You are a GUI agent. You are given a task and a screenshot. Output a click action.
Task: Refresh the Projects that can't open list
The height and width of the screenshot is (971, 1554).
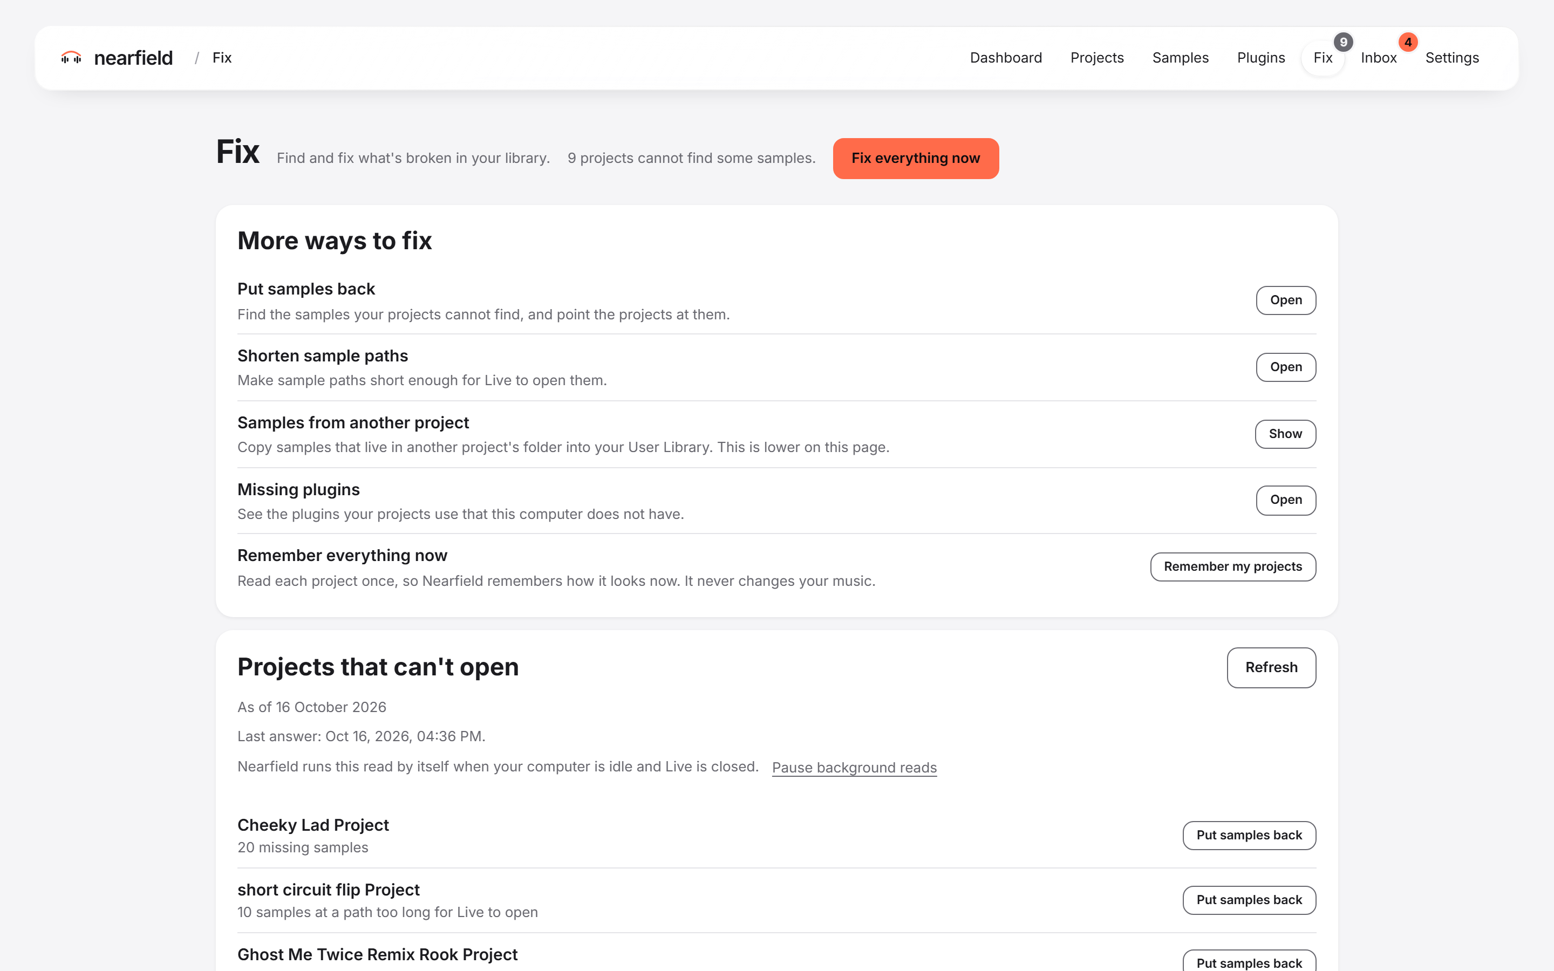point(1271,667)
